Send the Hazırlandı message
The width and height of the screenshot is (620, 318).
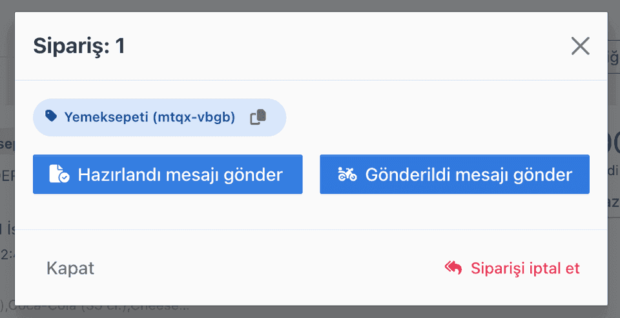168,175
